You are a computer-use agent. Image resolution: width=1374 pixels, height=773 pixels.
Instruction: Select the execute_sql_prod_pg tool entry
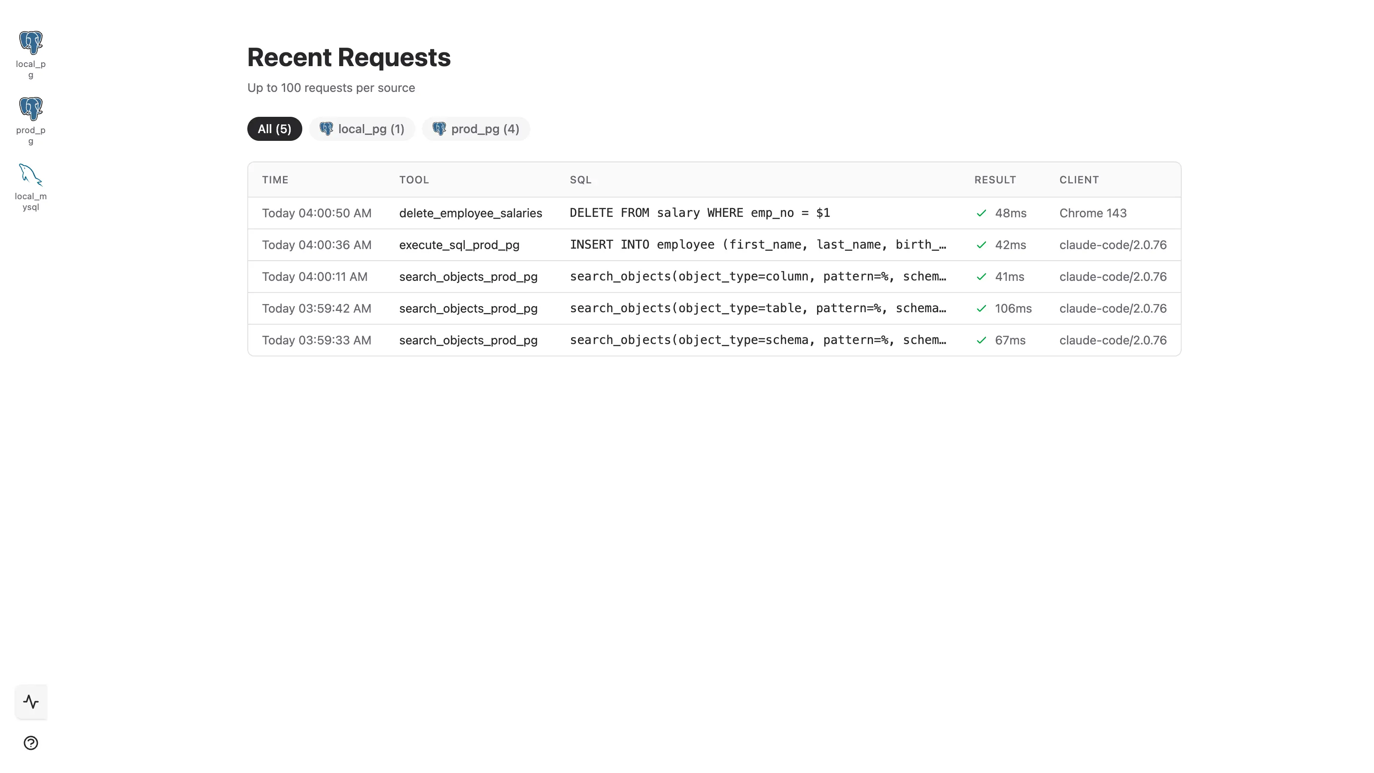click(x=459, y=245)
